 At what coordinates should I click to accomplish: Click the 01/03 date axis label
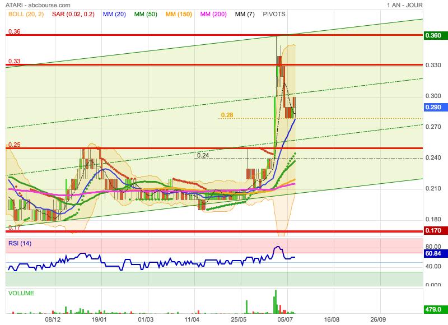point(146,319)
